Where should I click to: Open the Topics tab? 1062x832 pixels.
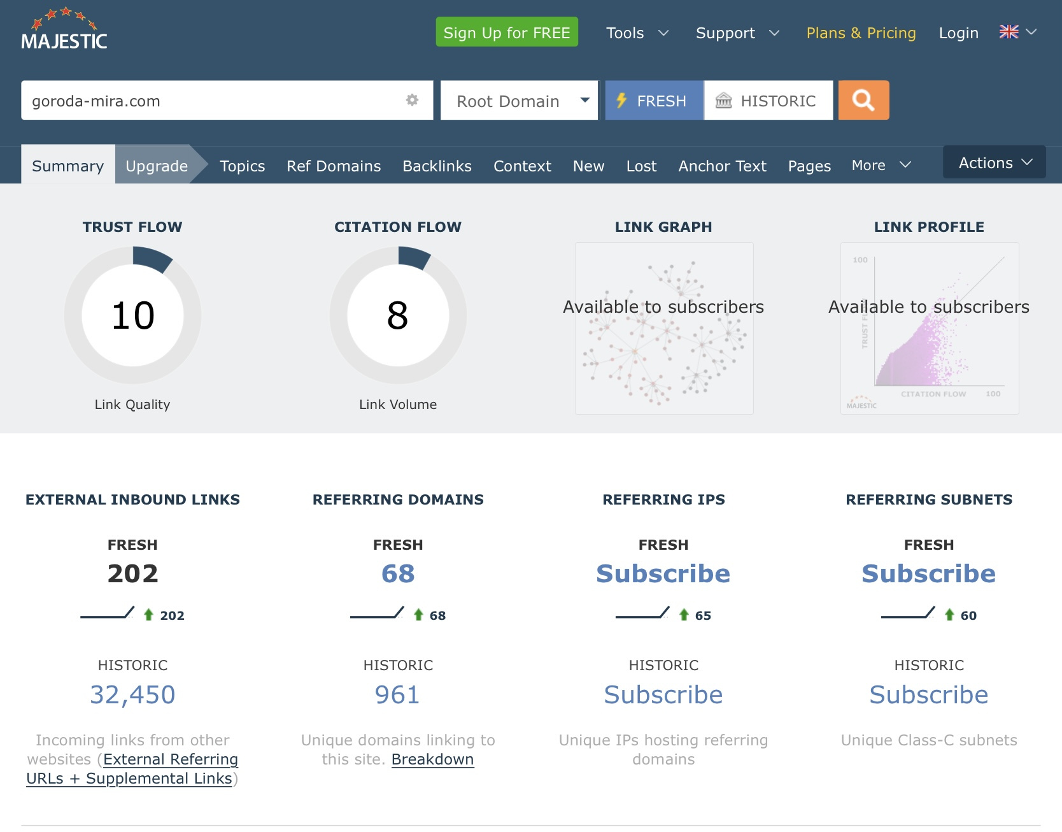point(242,166)
